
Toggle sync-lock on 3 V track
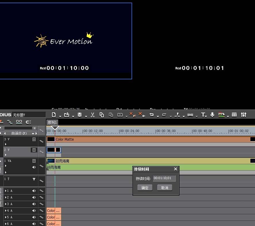click(x=42, y=141)
